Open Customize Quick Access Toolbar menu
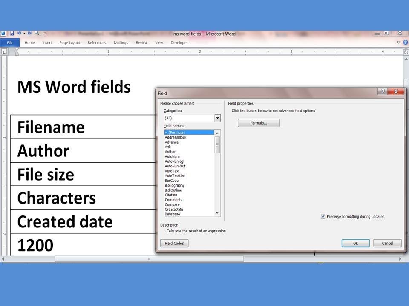Image resolution: width=409 pixels, height=306 pixels. pyautogui.click(x=45, y=34)
